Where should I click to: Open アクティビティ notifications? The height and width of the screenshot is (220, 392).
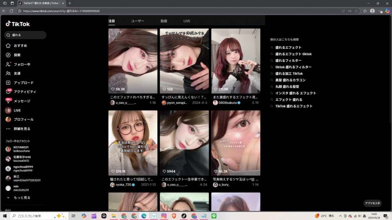pos(21,92)
